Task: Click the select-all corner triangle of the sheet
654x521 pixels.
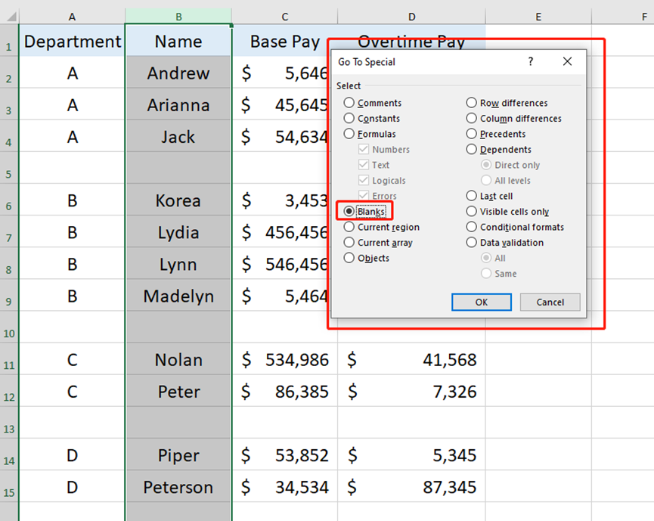Action: click(x=11, y=17)
